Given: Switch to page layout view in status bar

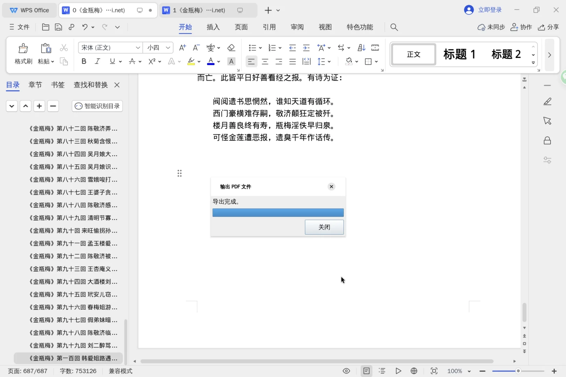Looking at the screenshot, I should point(366,371).
